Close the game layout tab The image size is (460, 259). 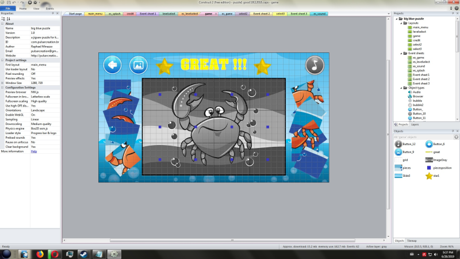216,14
